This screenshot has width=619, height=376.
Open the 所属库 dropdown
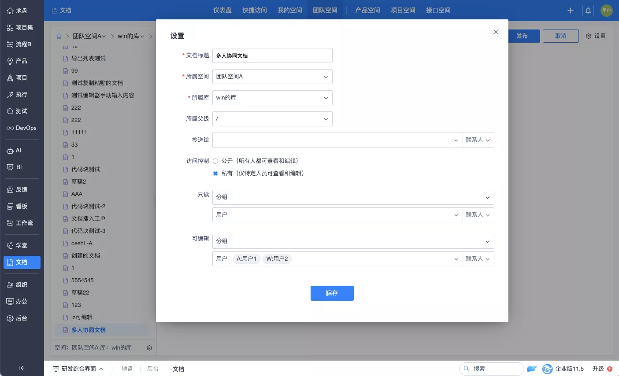pyautogui.click(x=272, y=98)
